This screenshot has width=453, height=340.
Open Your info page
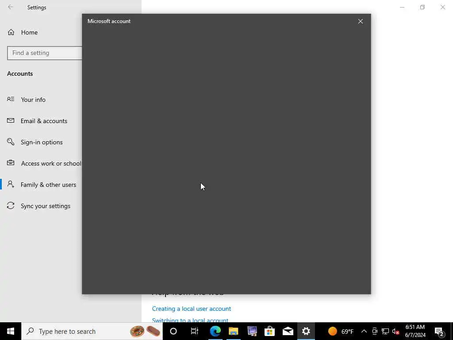(33, 100)
